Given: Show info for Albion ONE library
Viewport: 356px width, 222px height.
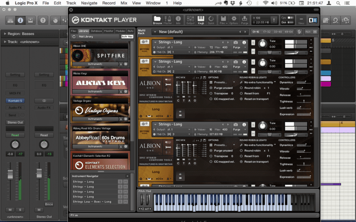Looking at the screenshot, I should click(121, 64).
